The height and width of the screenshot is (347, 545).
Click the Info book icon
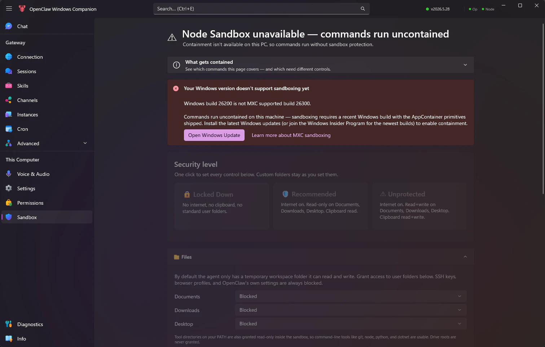9,339
